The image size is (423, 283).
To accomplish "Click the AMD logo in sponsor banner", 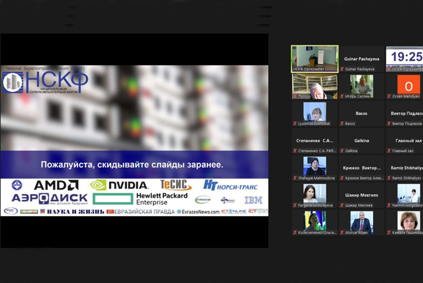I will tap(56, 185).
